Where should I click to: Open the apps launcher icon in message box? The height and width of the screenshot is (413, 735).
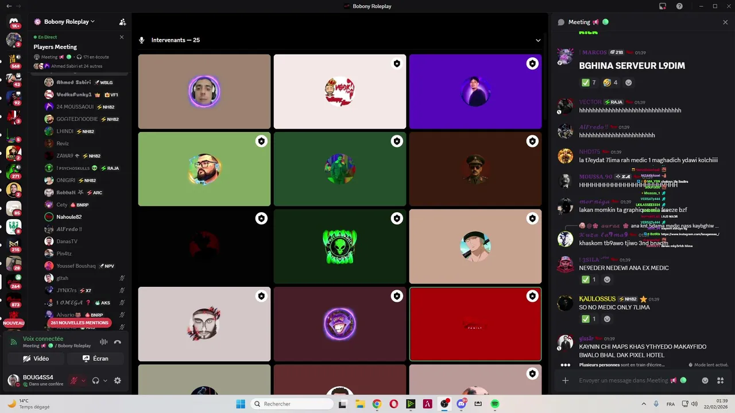point(721,380)
